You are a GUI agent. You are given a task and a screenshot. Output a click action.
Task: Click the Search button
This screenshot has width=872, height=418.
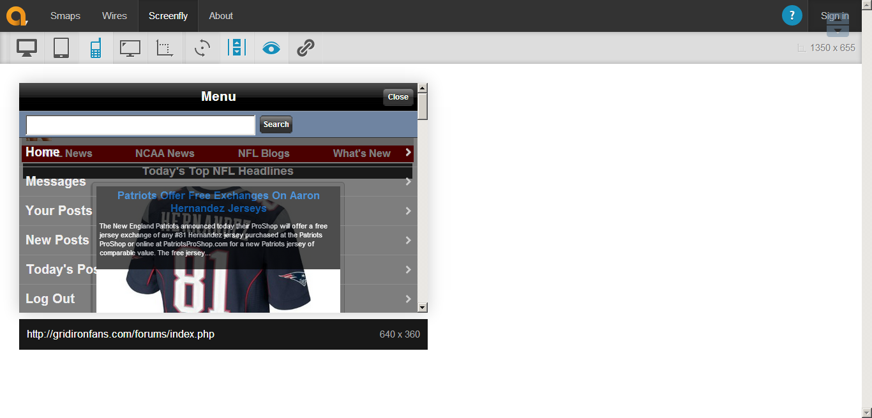276,124
